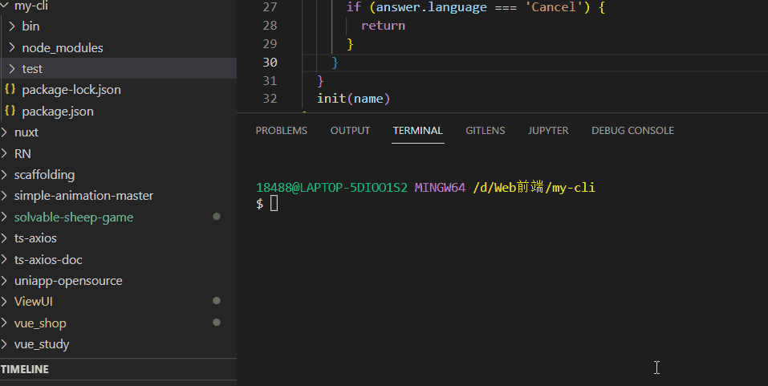Expand the uniapp-opensource folder
The width and height of the screenshot is (768, 386).
click(118, 281)
